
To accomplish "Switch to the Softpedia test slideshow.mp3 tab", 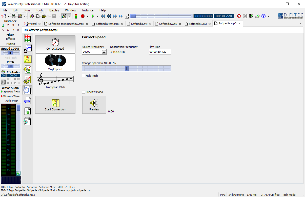I will [66, 24].
